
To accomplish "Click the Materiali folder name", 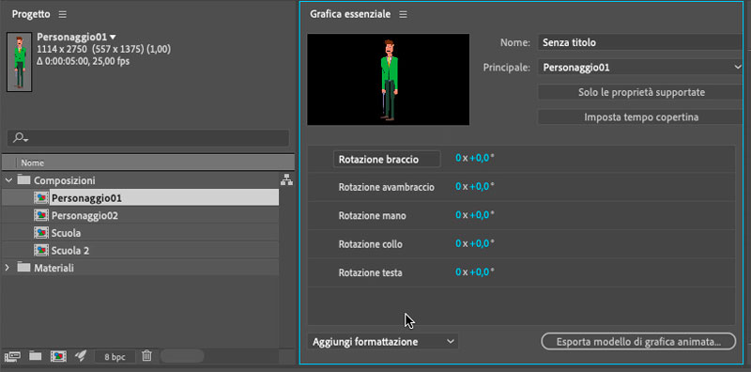I will click(x=54, y=269).
